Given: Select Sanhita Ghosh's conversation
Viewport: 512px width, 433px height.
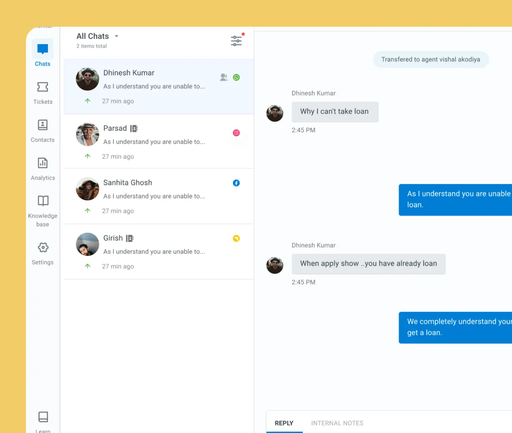Looking at the screenshot, I should point(159,196).
